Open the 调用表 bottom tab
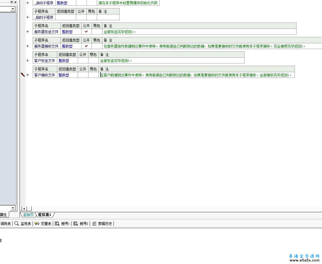The width and height of the screenshot is (322, 264). tap(5, 224)
